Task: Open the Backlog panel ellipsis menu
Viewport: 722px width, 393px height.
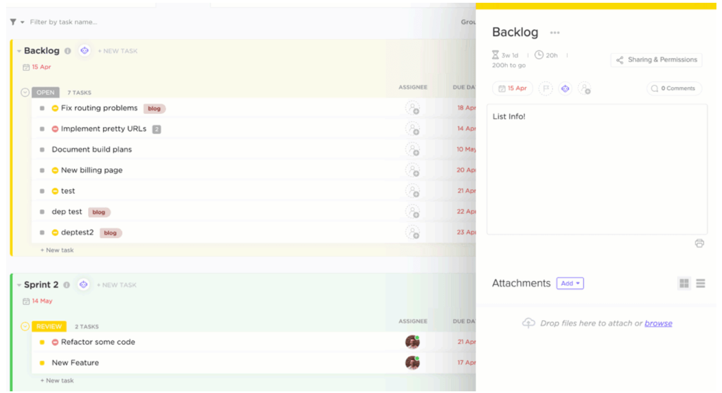Action: click(x=555, y=33)
